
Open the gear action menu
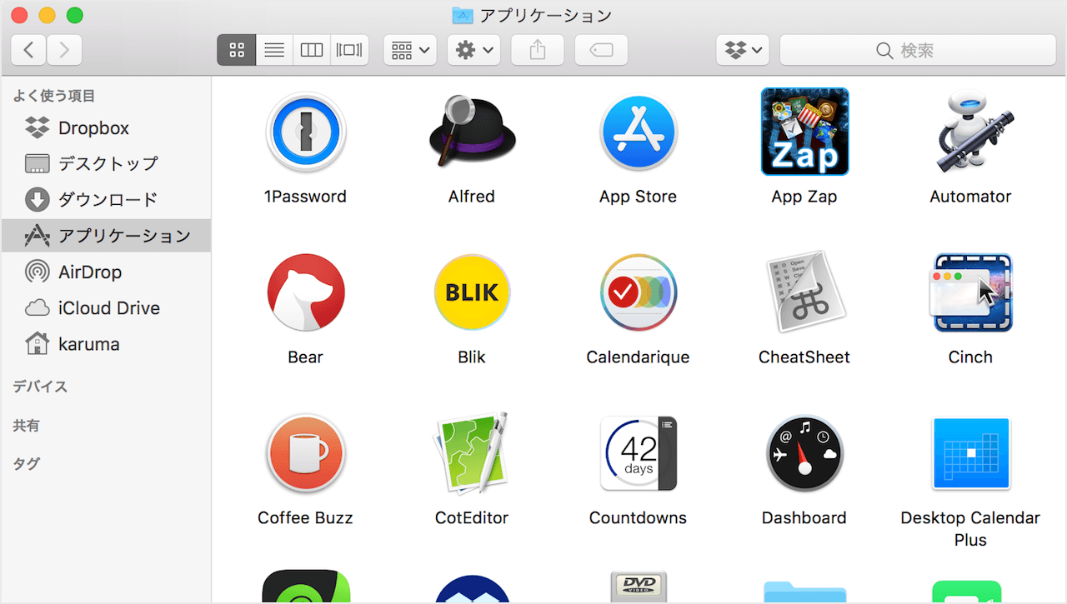473,50
